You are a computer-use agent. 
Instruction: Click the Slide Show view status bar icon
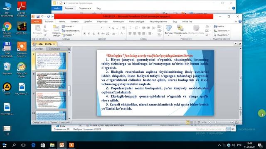click(199, 123)
